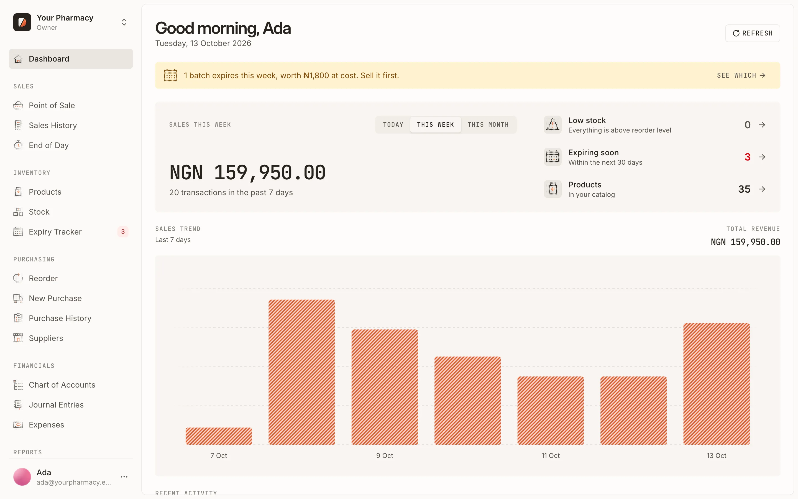
Task: Click the 7 Oct shortest bar
Action: (x=219, y=436)
